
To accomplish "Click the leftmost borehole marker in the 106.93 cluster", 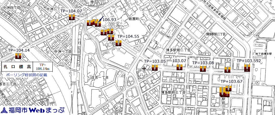I will point(90,23).
